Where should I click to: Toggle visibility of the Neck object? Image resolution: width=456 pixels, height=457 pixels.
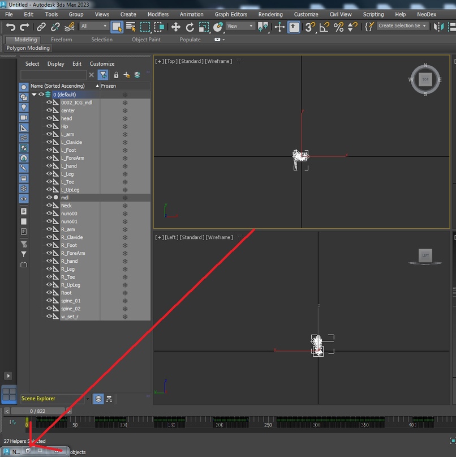[x=49, y=206]
